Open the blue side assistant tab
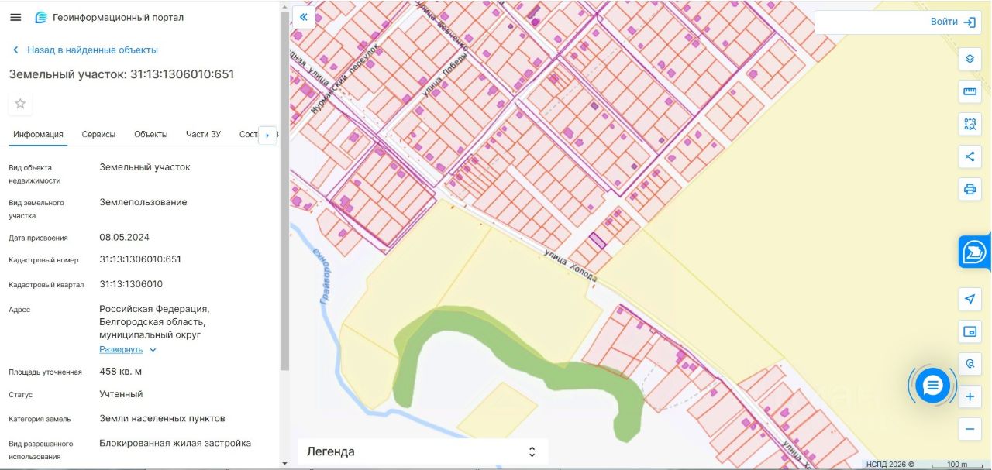This screenshot has width=992, height=470. click(974, 252)
